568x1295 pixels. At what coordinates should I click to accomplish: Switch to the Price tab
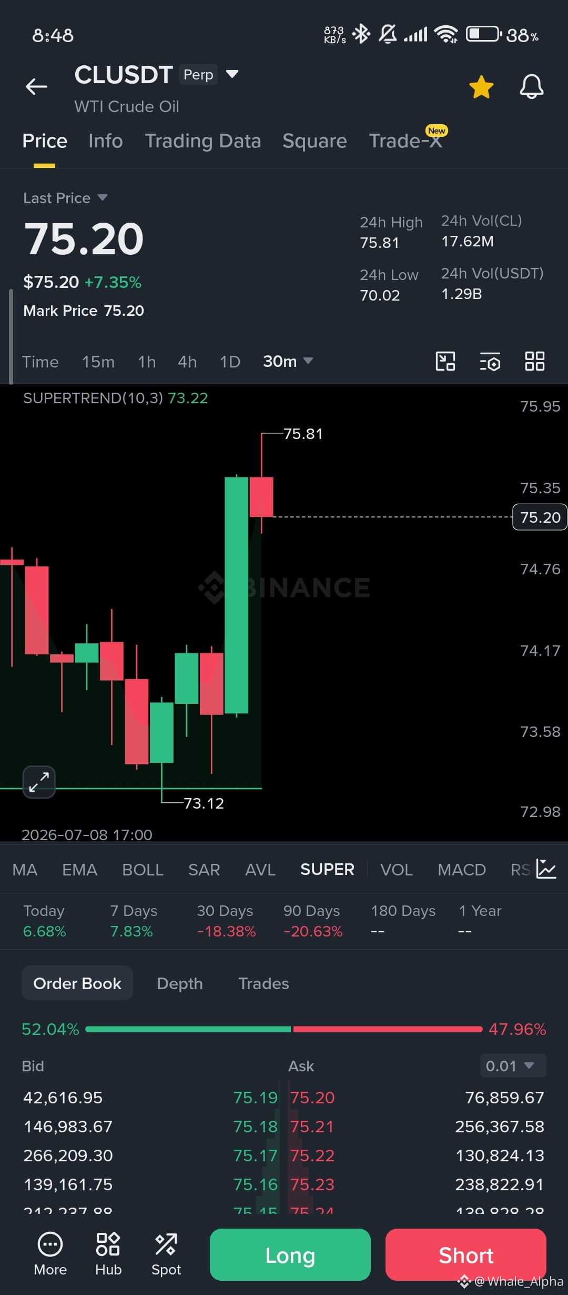45,141
